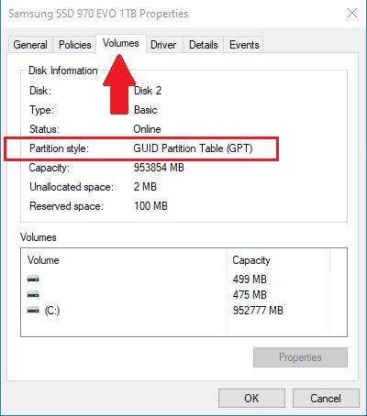Viewport: 367px width, 416px height.
Task: Select the 499 MB capacity entry
Action: 250,279
